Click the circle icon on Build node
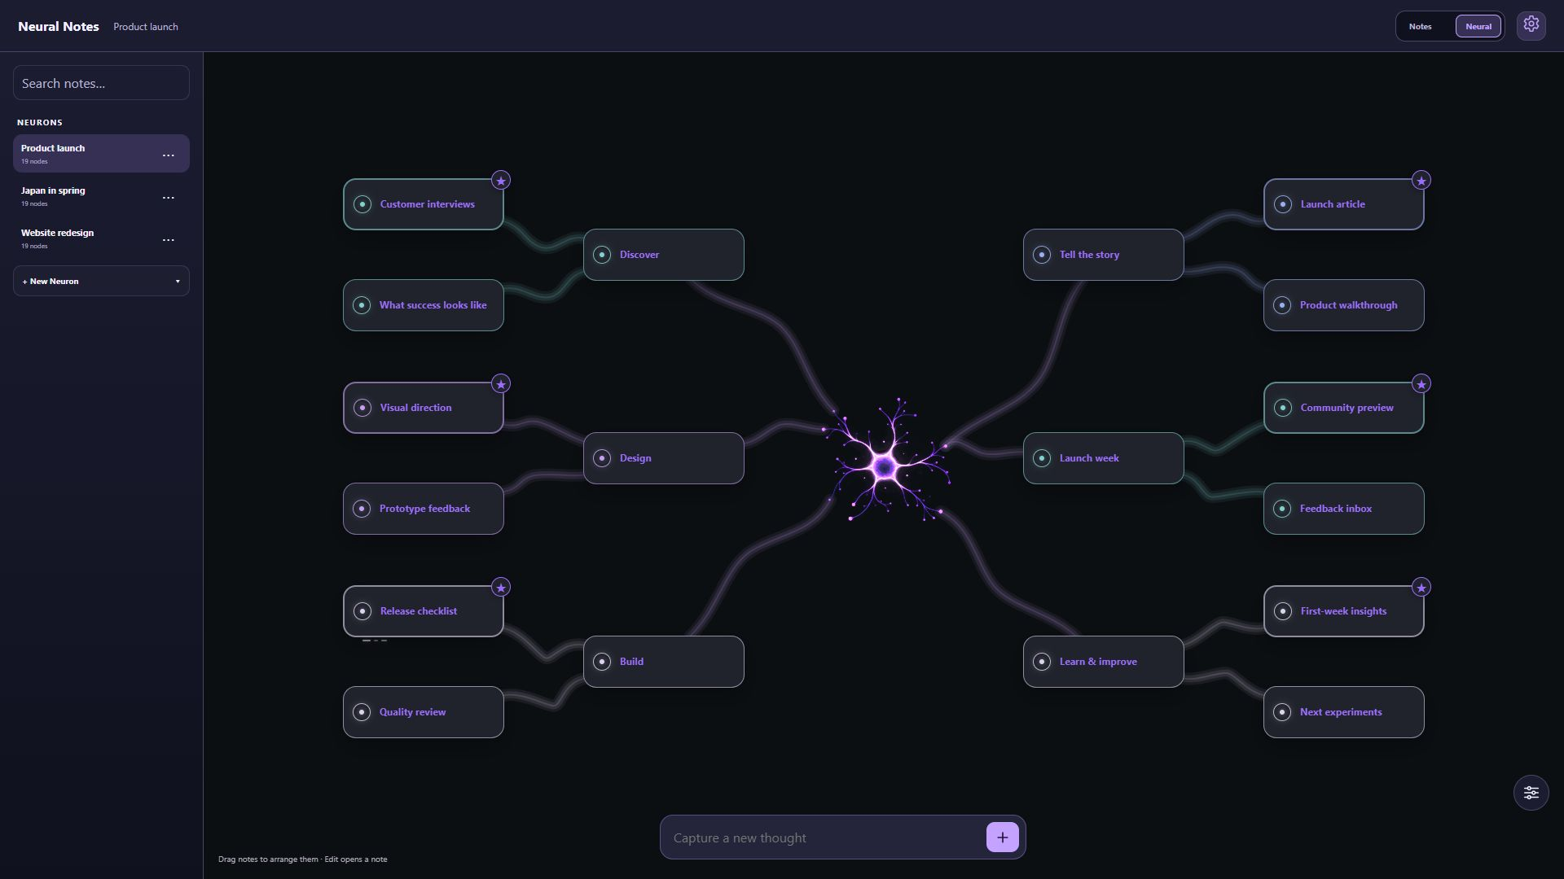 [602, 662]
